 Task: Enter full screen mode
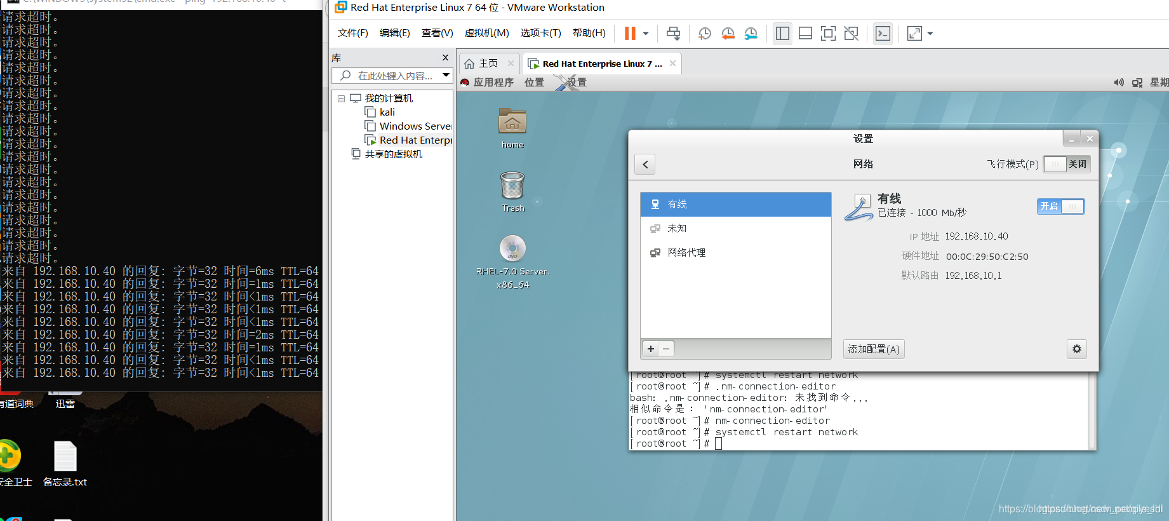(828, 34)
